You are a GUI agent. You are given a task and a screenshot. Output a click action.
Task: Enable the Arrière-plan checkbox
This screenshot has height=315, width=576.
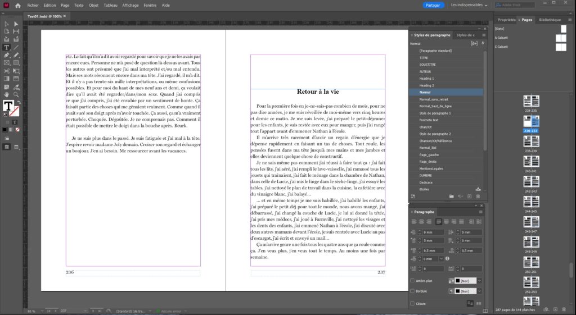(x=413, y=281)
